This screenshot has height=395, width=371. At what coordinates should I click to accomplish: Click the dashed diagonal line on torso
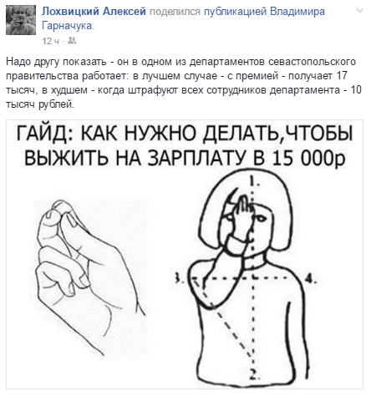coord(223,319)
